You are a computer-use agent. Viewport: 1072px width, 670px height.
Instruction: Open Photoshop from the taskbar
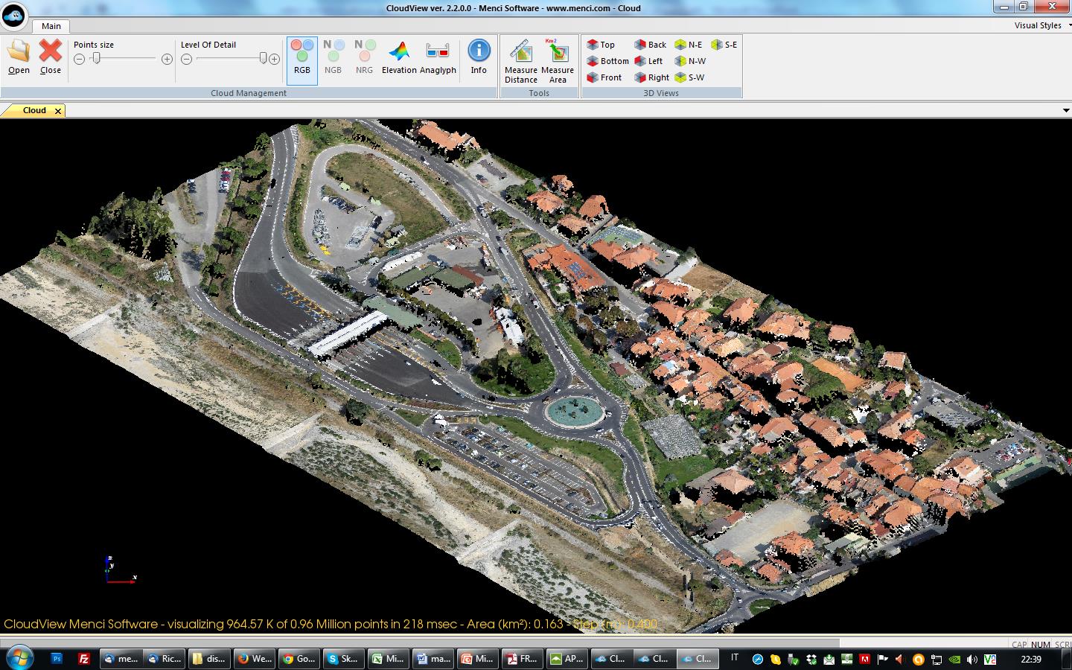point(57,659)
